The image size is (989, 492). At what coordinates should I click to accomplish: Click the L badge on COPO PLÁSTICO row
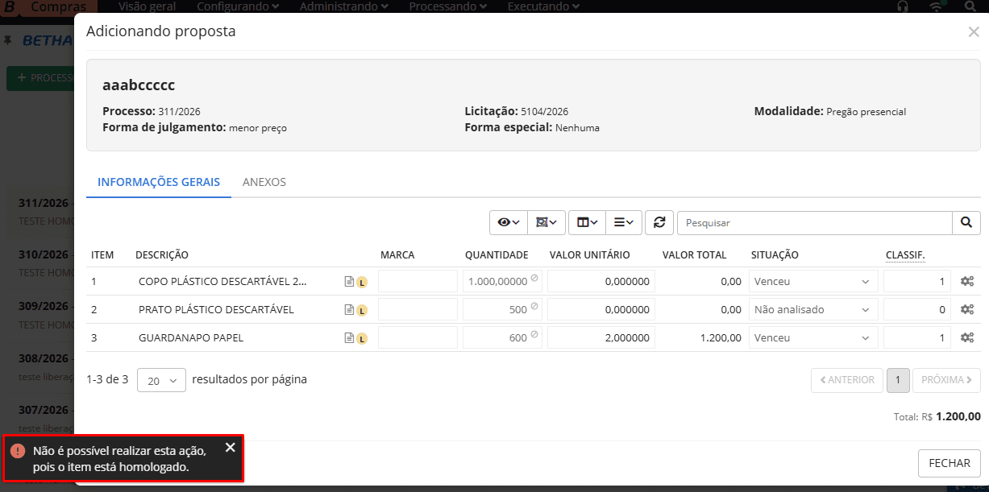362,283
